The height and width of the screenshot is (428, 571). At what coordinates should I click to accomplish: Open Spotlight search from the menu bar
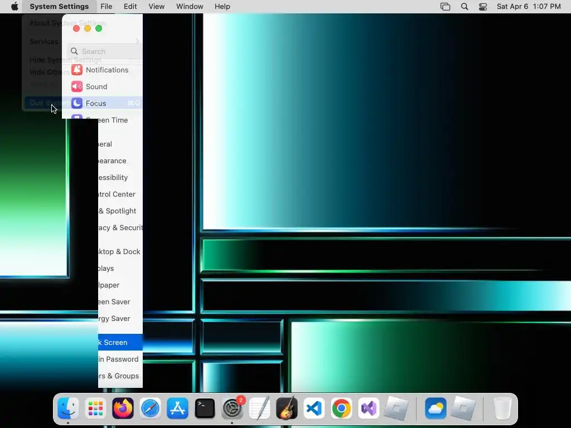tap(464, 7)
